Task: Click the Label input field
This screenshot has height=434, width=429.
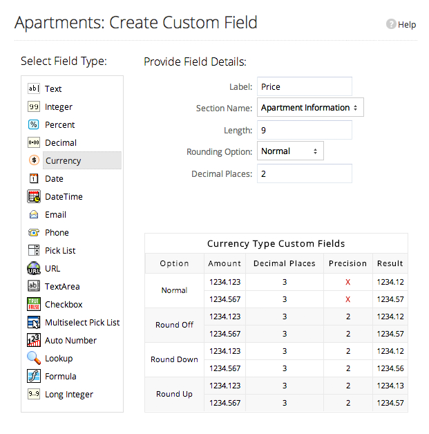Action: (304, 86)
